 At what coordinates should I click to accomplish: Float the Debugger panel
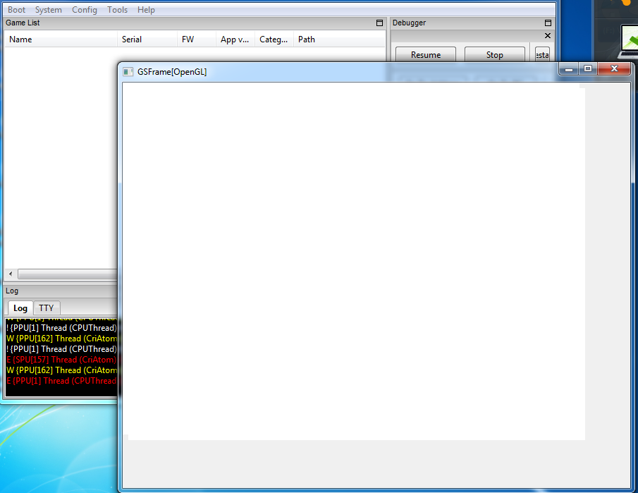(548, 23)
